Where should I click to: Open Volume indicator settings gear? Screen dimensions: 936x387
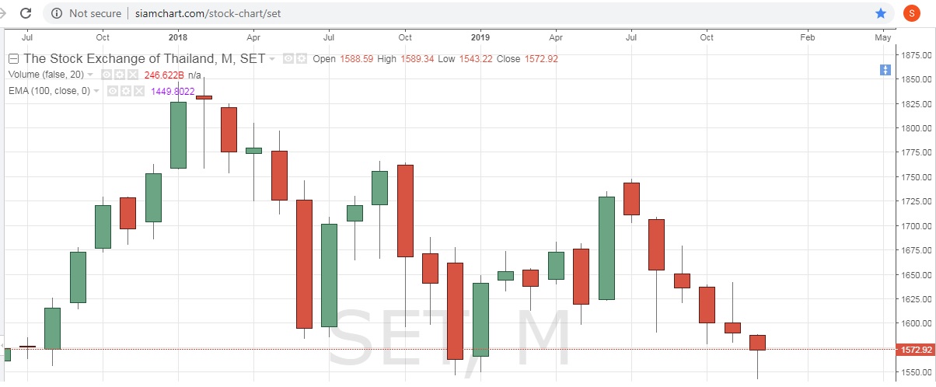pyautogui.click(x=119, y=75)
